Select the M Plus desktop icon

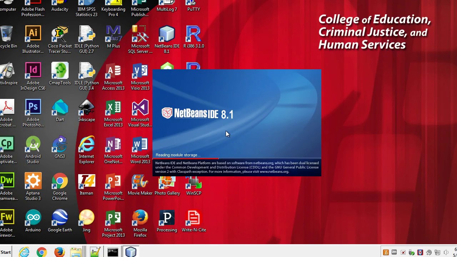114,37
